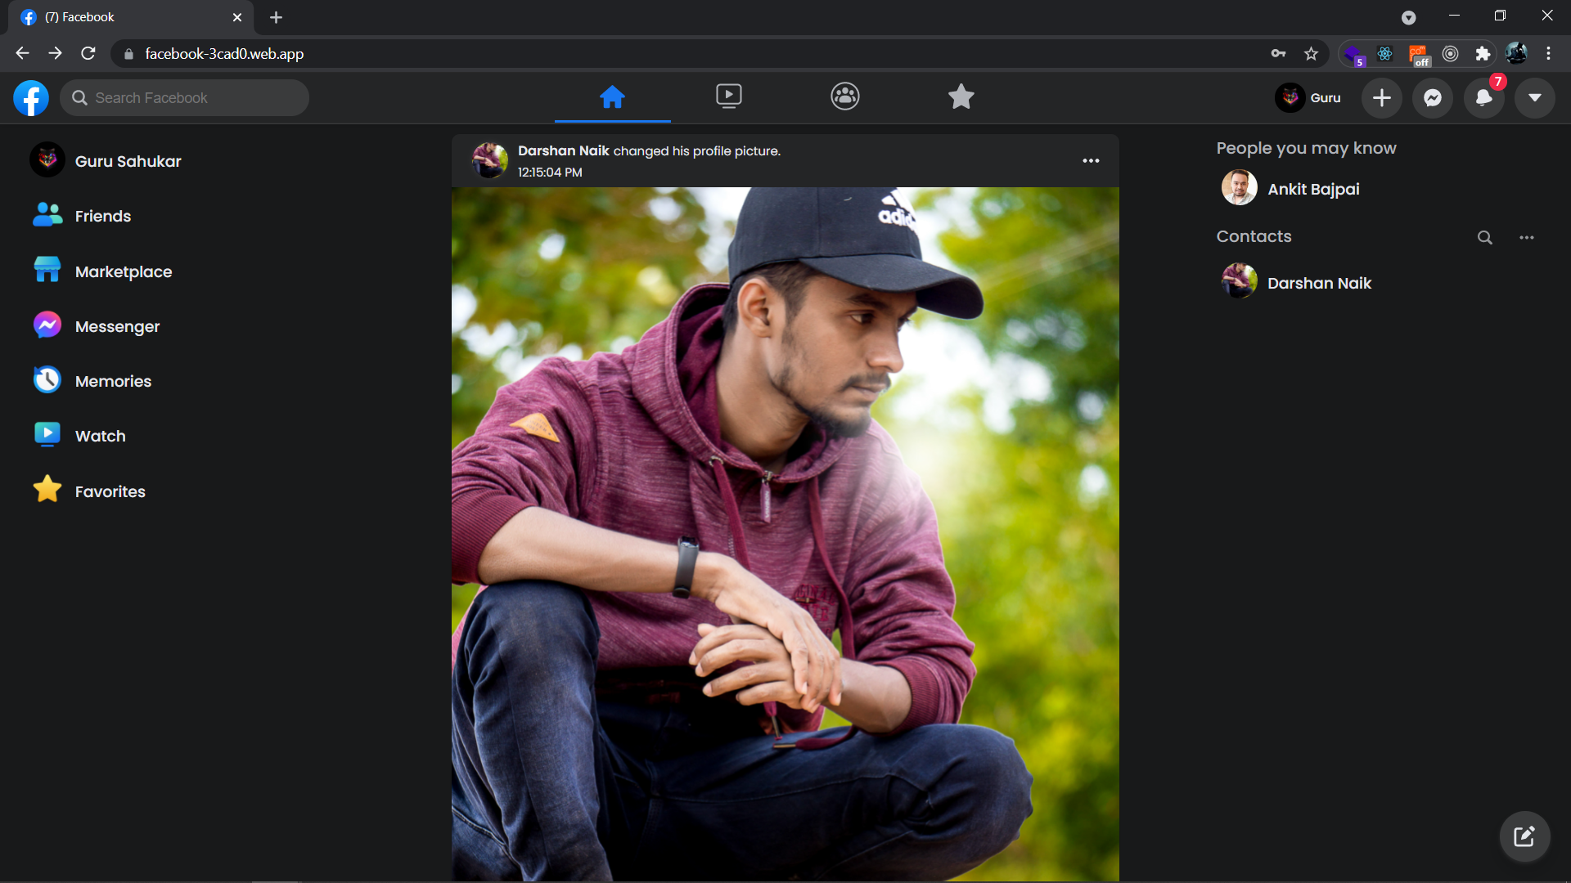Open Marketplace in the sidebar
The width and height of the screenshot is (1571, 883).
(x=102, y=271)
